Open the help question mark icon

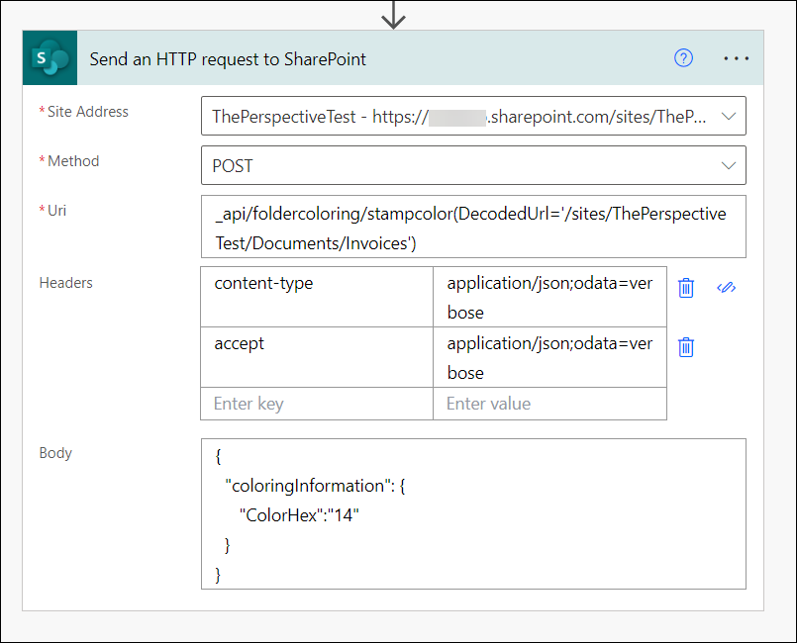click(x=683, y=58)
